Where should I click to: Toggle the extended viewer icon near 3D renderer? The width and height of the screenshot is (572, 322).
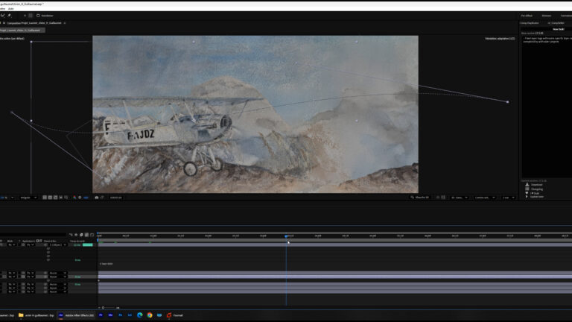(443, 198)
